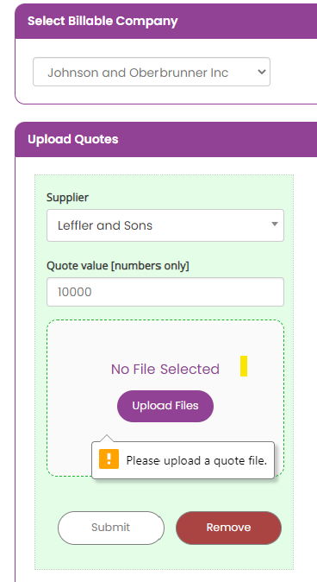
Task: Click the Upload Files button
Action: coord(165,406)
